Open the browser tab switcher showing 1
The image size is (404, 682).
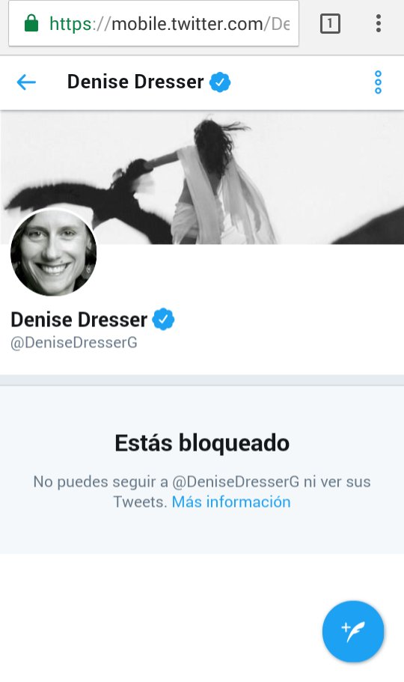[330, 23]
